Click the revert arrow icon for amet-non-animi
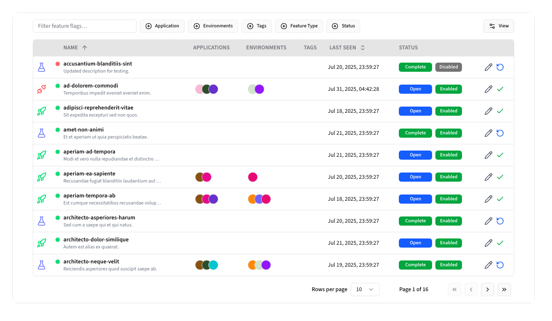552x321 pixels. (500, 133)
